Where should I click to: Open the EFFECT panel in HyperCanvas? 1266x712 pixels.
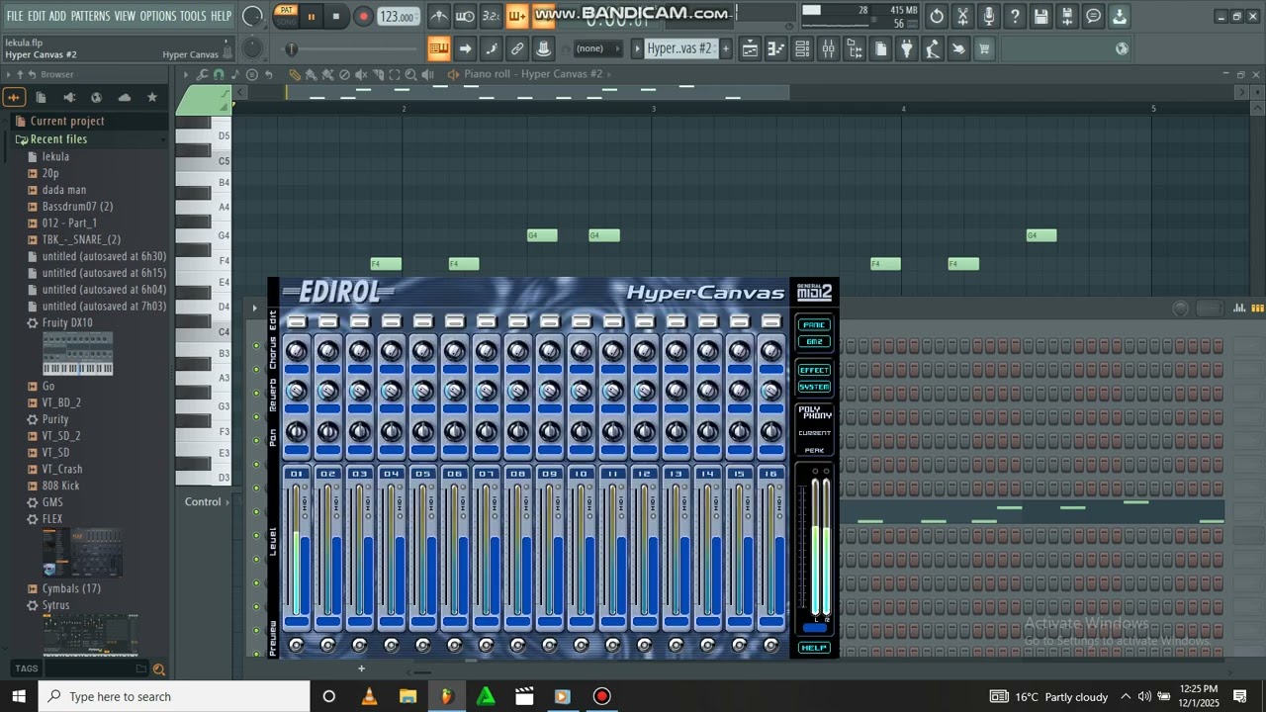pos(814,370)
